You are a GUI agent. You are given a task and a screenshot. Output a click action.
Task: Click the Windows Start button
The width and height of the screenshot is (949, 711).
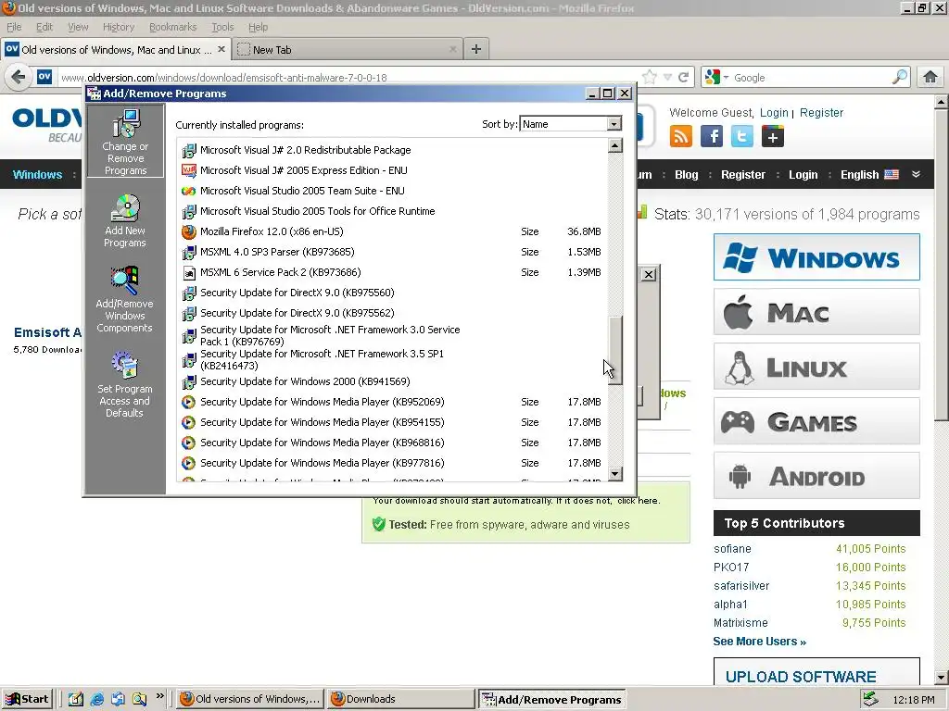click(x=27, y=699)
